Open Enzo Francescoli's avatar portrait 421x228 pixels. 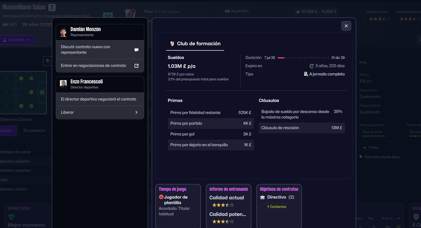(63, 84)
